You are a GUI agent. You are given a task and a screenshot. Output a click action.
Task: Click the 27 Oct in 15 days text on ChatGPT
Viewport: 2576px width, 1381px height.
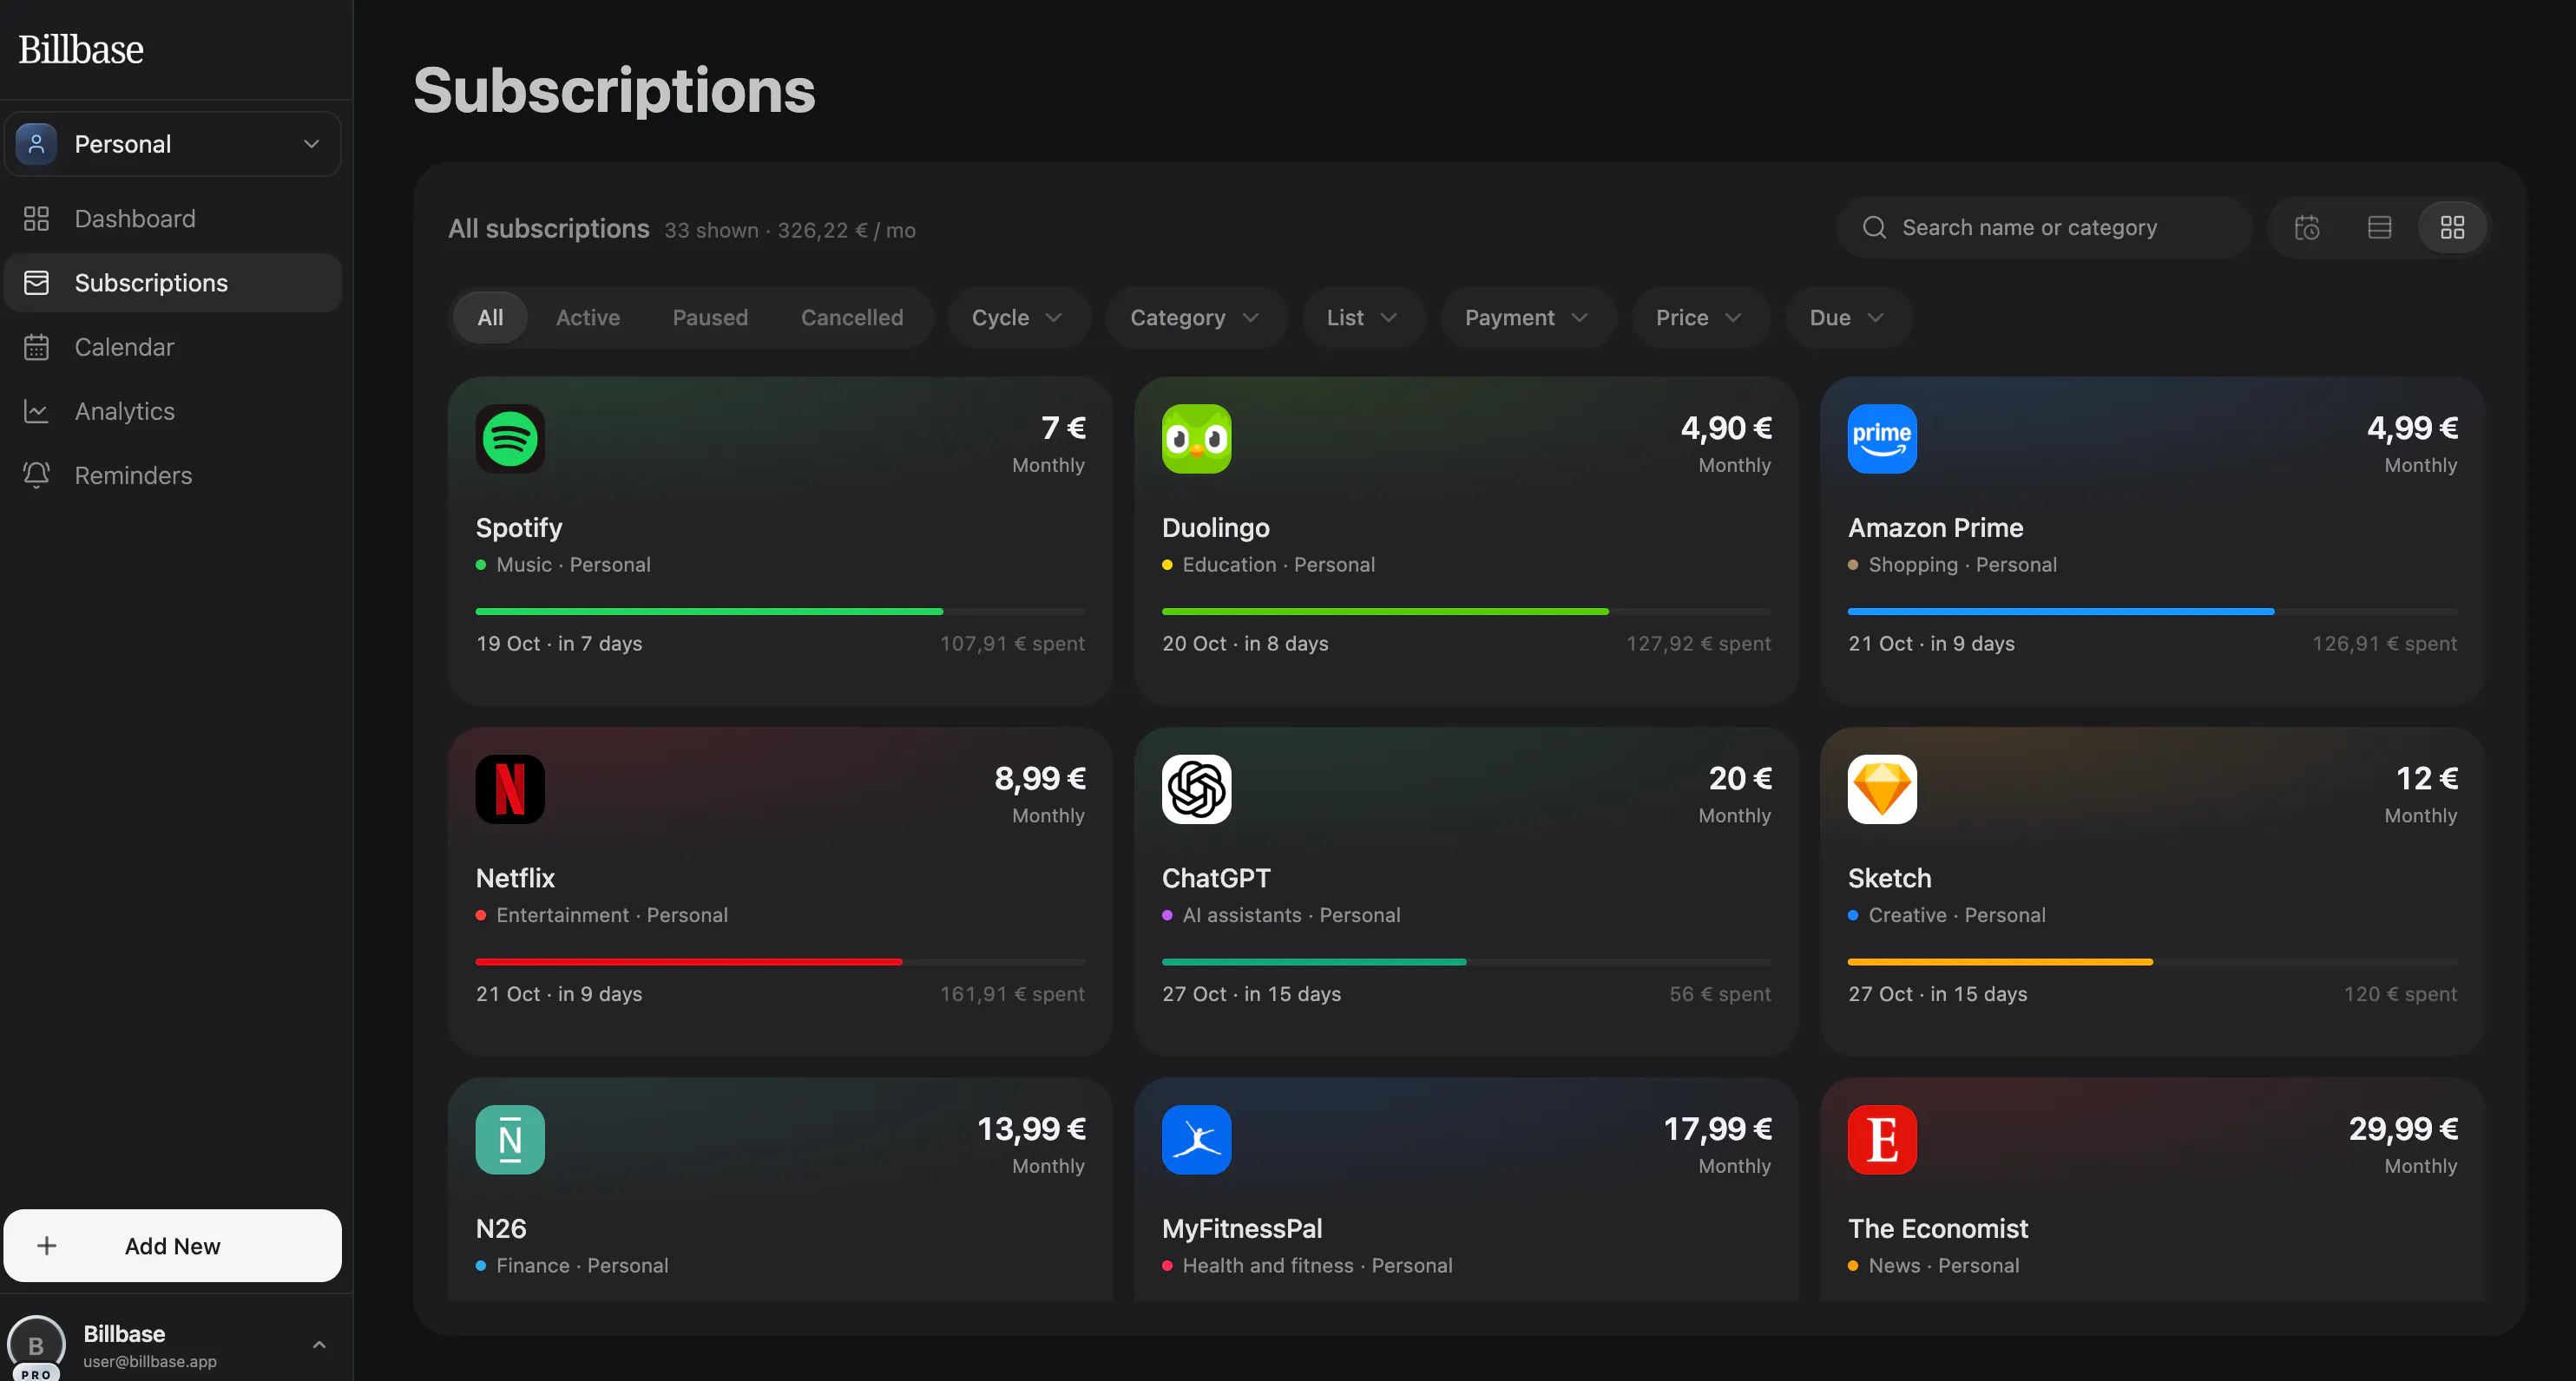point(1251,993)
